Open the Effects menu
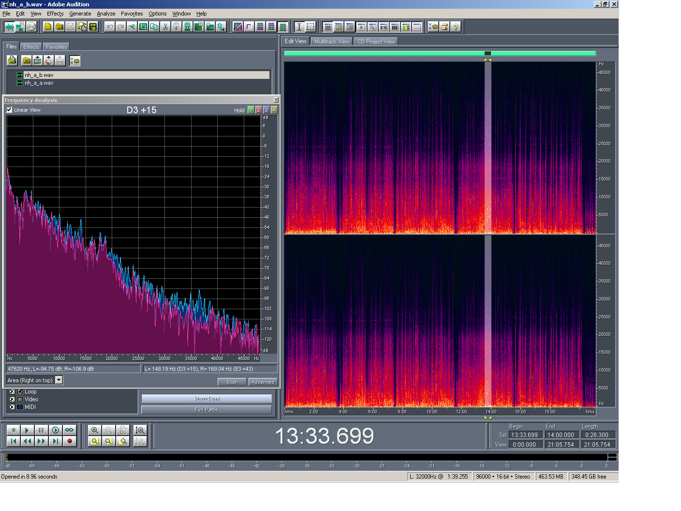Screen dimensions: 681x511 (x=55, y=14)
